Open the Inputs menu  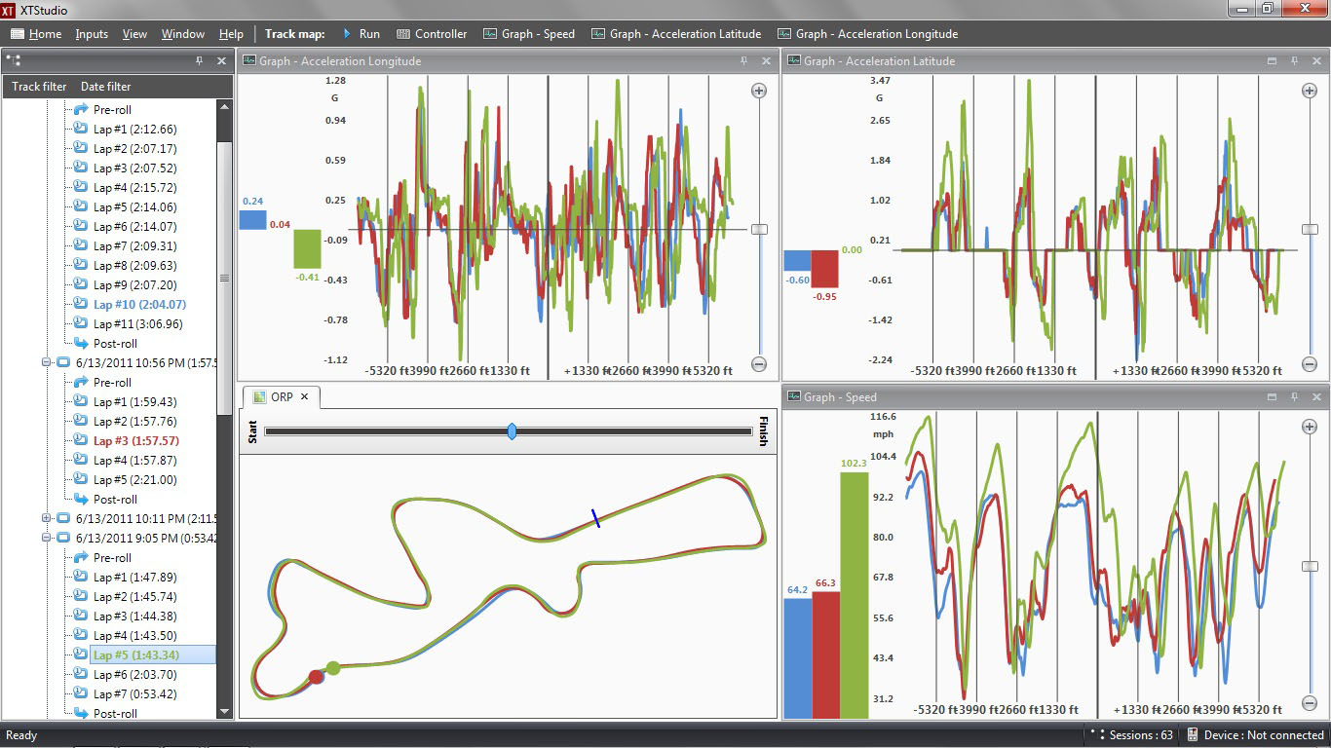(x=92, y=34)
